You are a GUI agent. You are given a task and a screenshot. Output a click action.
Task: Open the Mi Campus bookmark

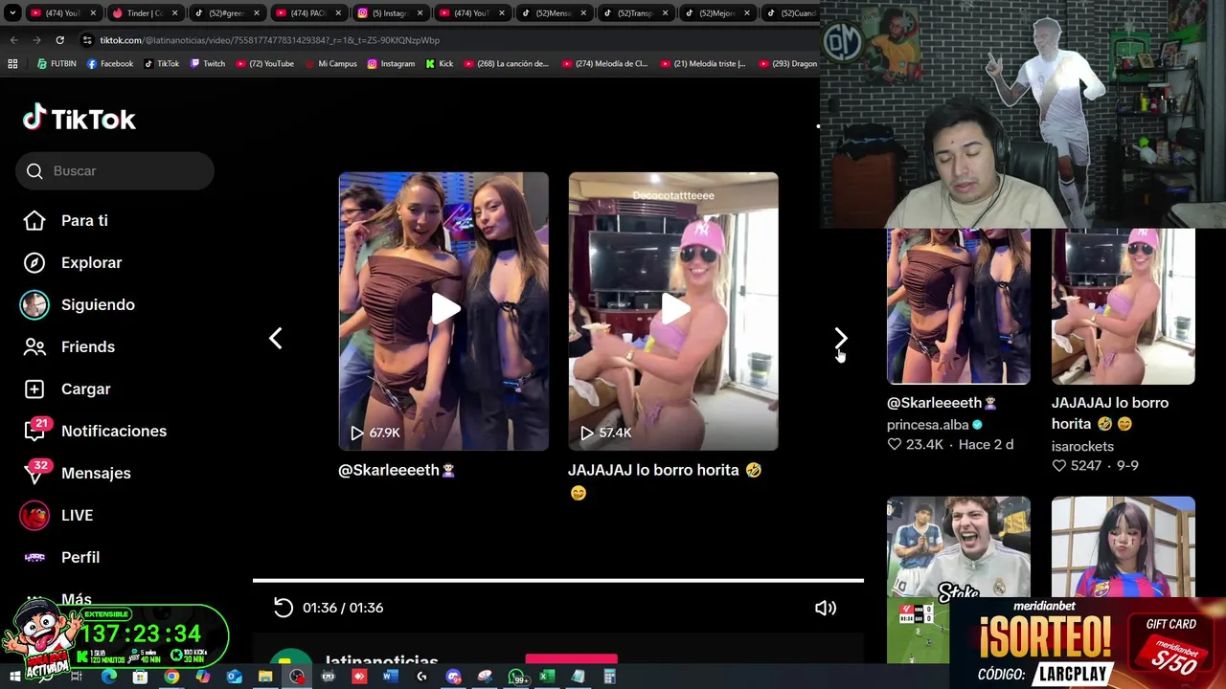[331, 64]
